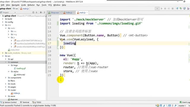Expand the store folder
This screenshot has height=107, width=190.
pyautogui.click(x=6, y=96)
